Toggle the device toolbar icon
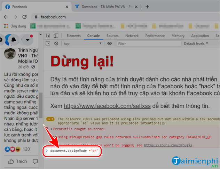This screenshot has width=220, height=169. tap(56, 35)
